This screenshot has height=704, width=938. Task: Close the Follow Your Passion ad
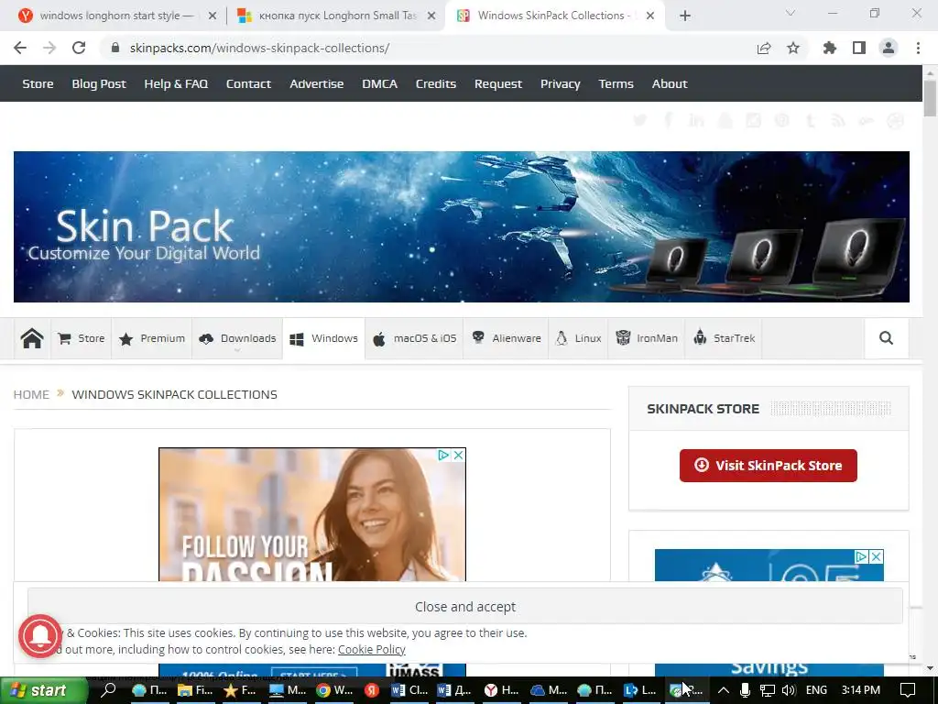pyautogui.click(x=458, y=456)
